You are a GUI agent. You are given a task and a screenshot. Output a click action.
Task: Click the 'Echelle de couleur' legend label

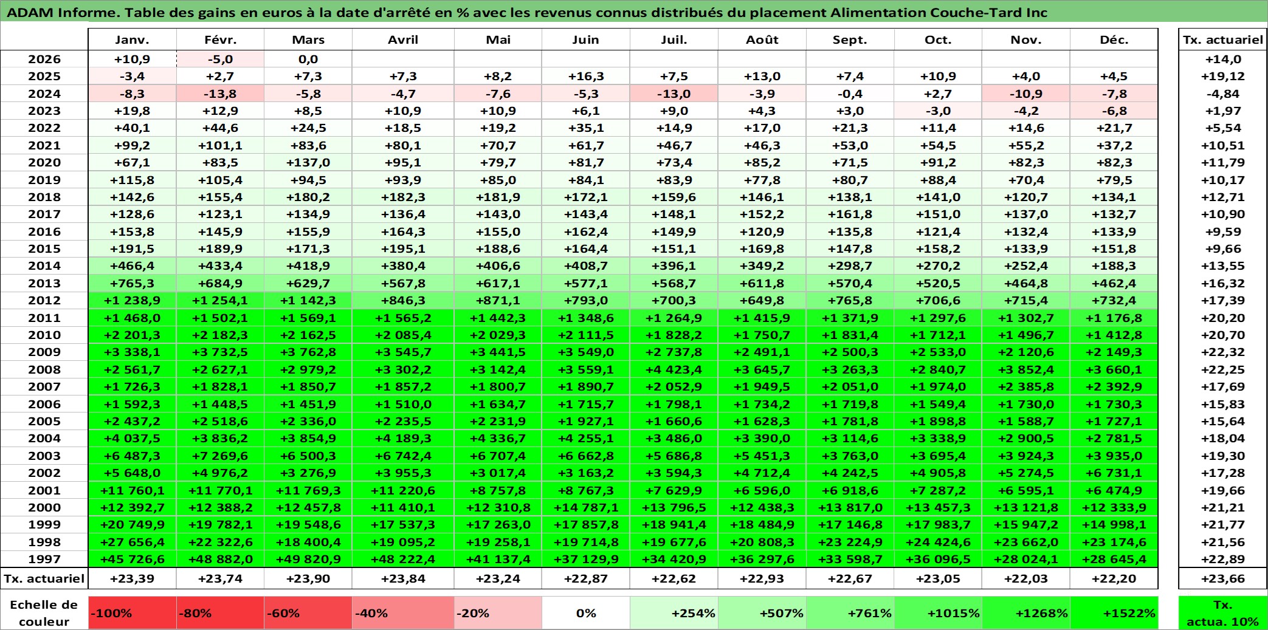(44, 613)
